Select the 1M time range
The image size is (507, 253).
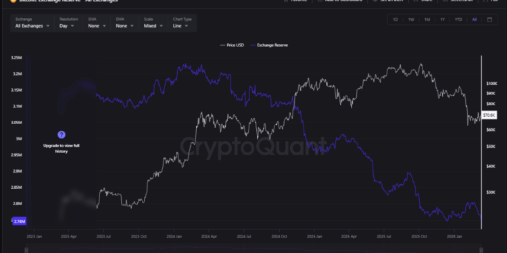coord(427,20)
